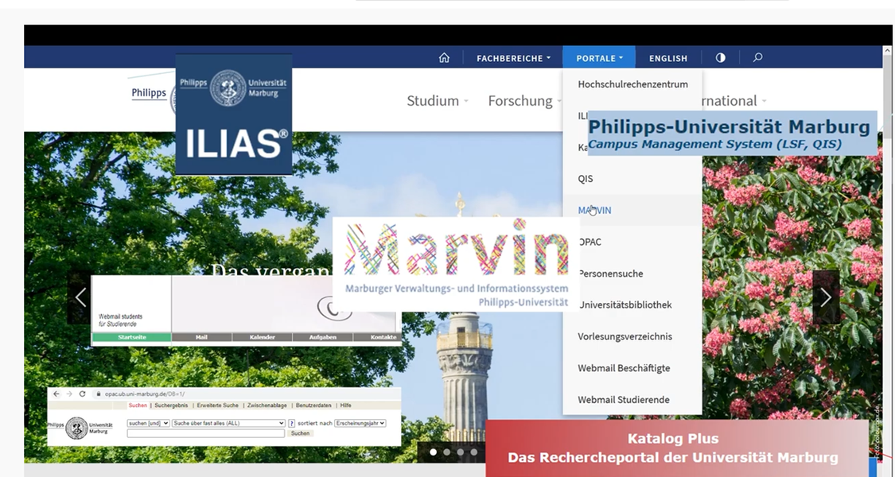The width and height of the screenshot is (895, 477).
Task: Select the third carousel dot
Action: click(461, 452)
